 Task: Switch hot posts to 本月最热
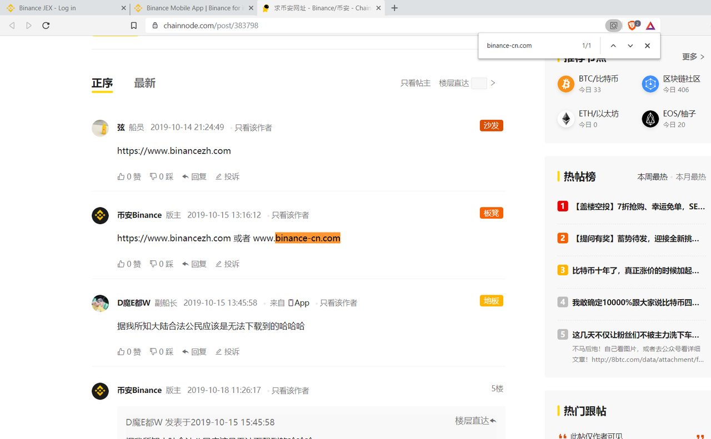point(690,176)
